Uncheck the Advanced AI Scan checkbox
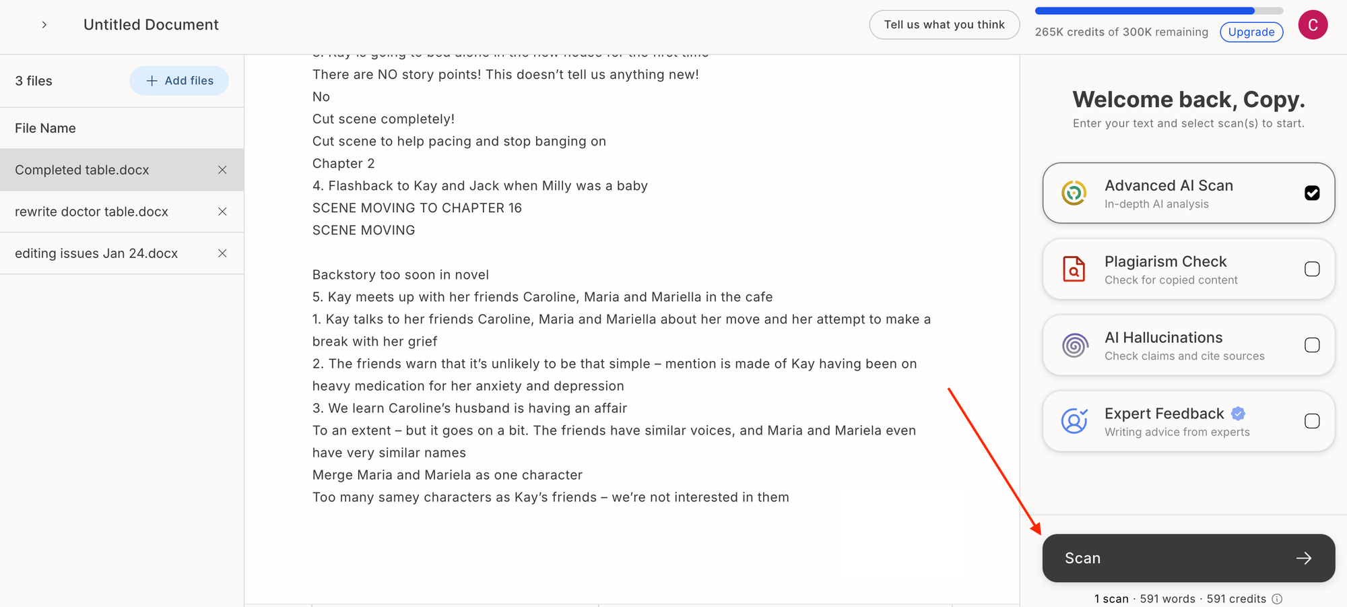The width and height of the screenshot is (1347, 607). click(1312, 193)
